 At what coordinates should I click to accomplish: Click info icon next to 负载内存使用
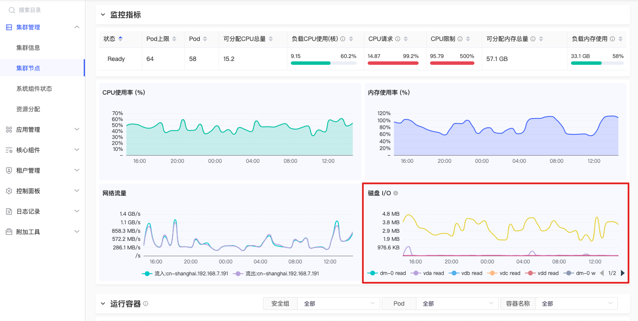click(x=612, y=39)
